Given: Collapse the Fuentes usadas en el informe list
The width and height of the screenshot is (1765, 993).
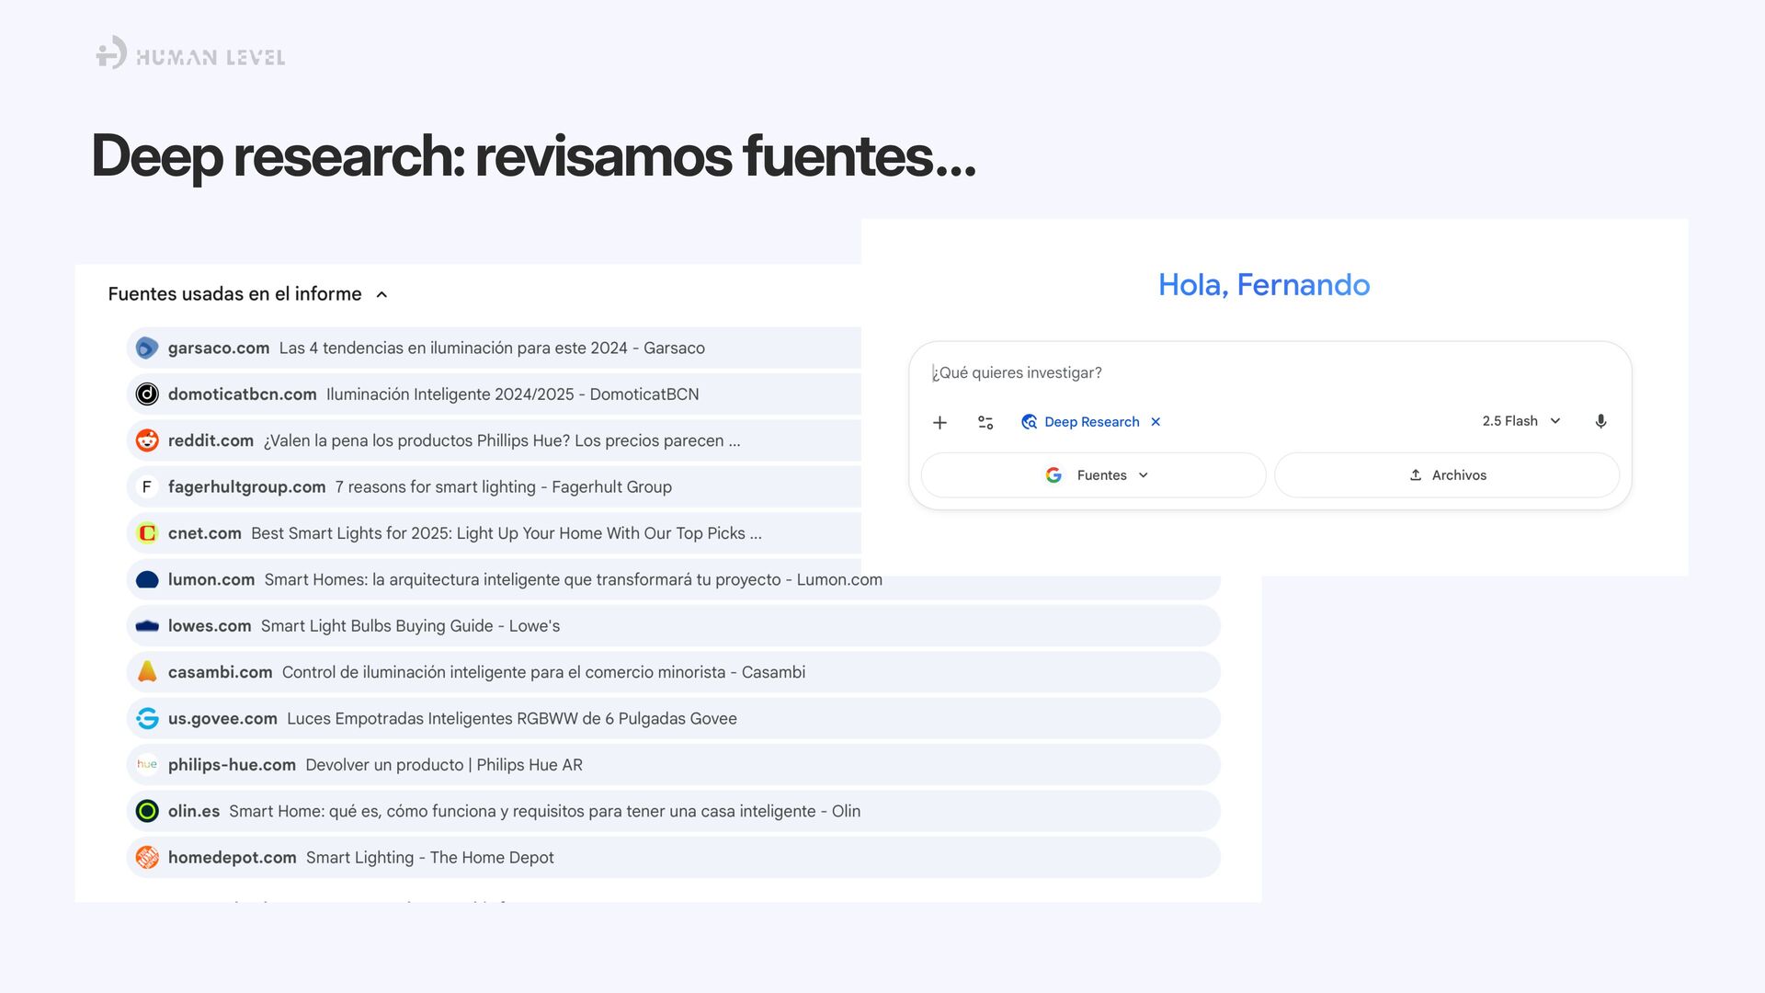Looking at the screenshot, I should coord(381,294).
